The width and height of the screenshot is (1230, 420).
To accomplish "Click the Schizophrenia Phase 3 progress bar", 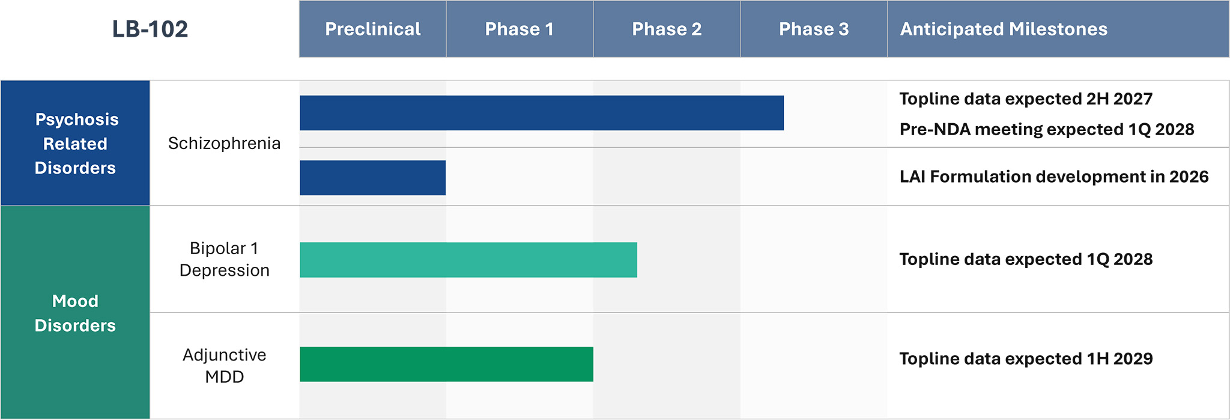I will [x=542, y=113].
